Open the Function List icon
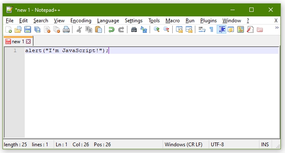The height and width of the screenshot is (153, 285). pyautogui.click(x=250, y=29)
